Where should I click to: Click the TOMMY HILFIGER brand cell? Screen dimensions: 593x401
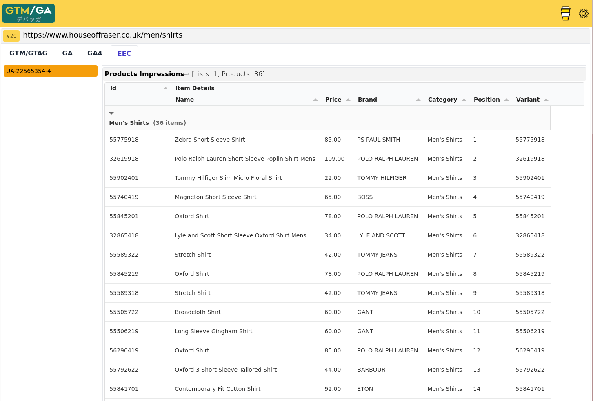[x=382, y=178]
